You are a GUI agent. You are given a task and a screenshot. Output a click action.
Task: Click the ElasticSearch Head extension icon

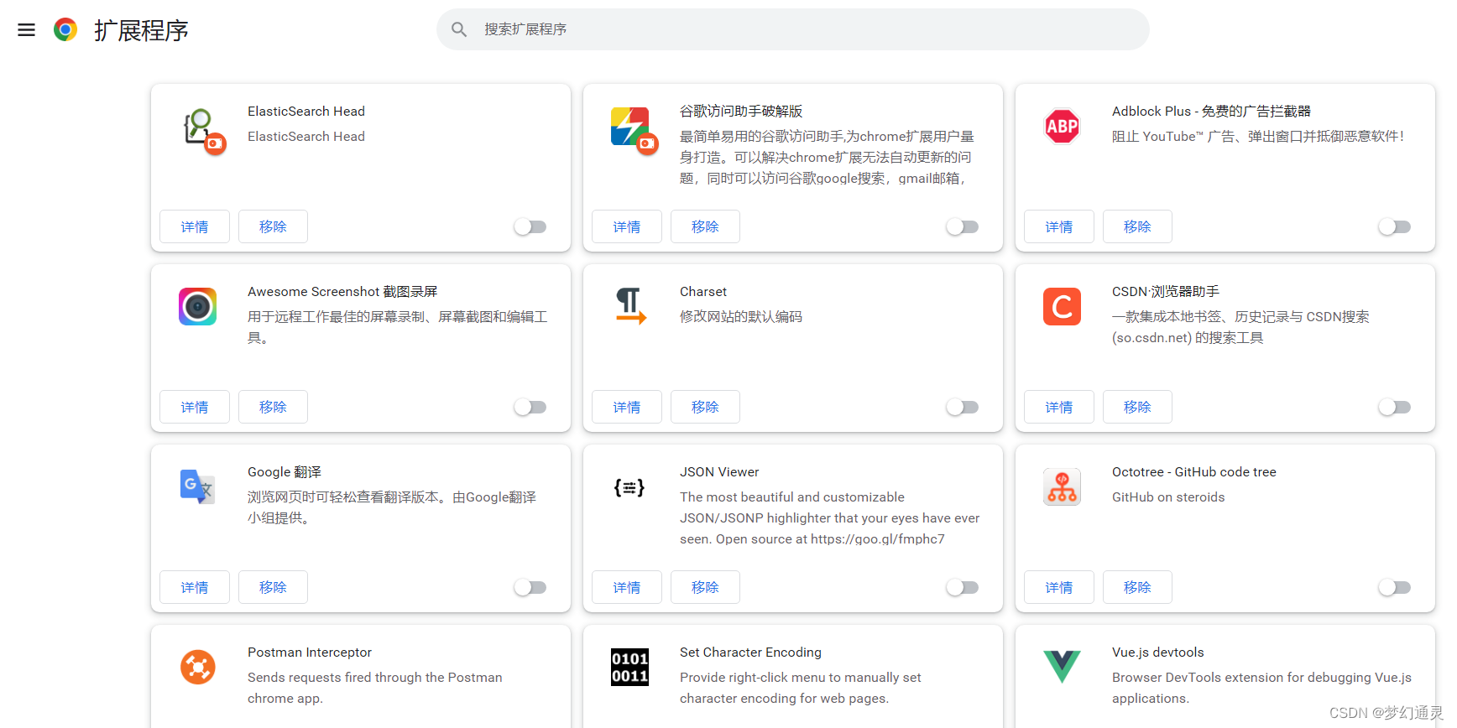[204, 131]
